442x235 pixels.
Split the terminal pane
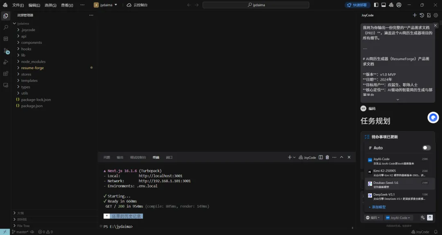320,157
